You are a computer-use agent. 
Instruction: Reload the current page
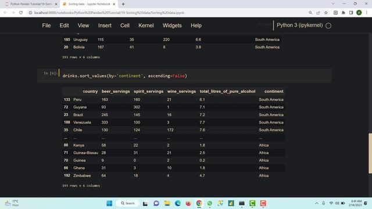[x=21, y=13]
